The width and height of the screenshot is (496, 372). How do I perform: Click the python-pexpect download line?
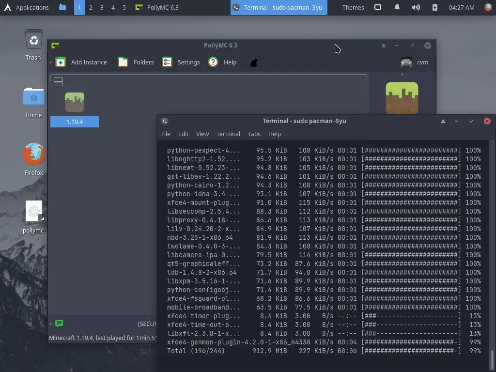tap(324, 150)
